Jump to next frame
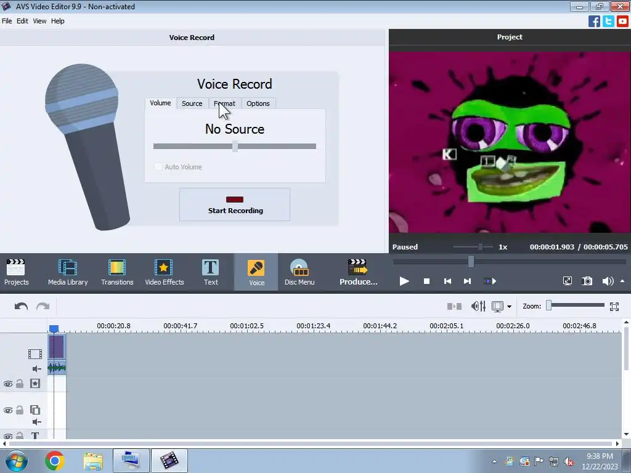631x473 pixels. [x=467, y=281]
